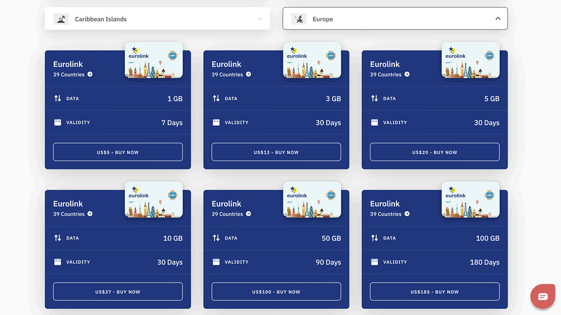Show the 39 countries arrow on the 100 GB card
Screen dimensions: 561x315
pyautogui.click(x=407, y=214)
